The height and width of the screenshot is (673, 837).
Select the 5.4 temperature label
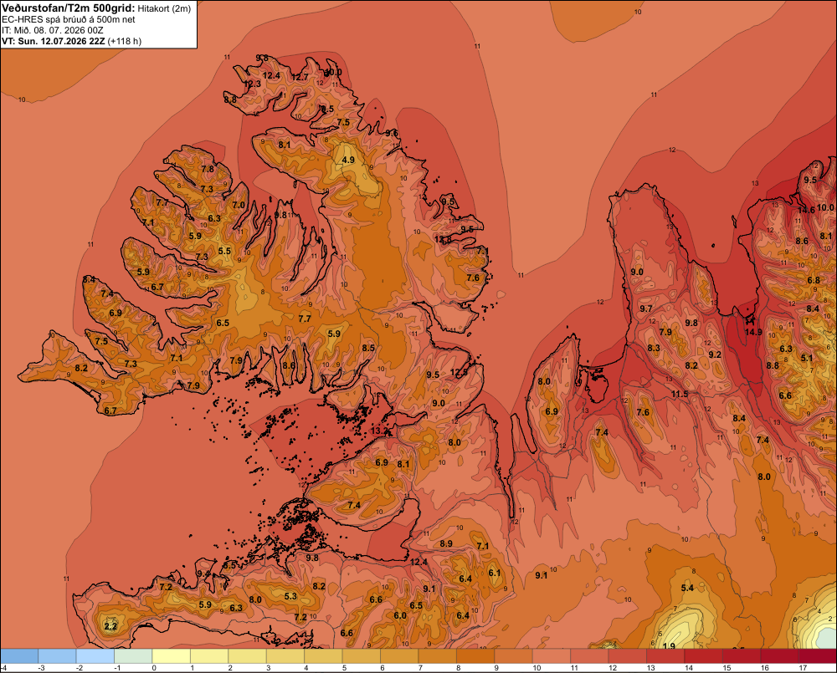click(x=687, y=588)
